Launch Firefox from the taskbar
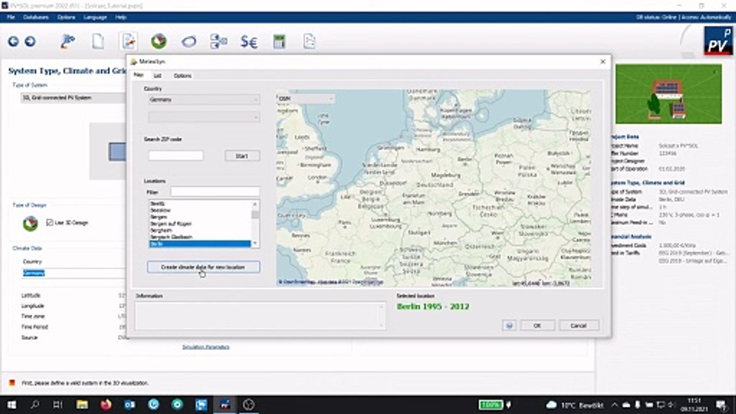 pos(106,405)
